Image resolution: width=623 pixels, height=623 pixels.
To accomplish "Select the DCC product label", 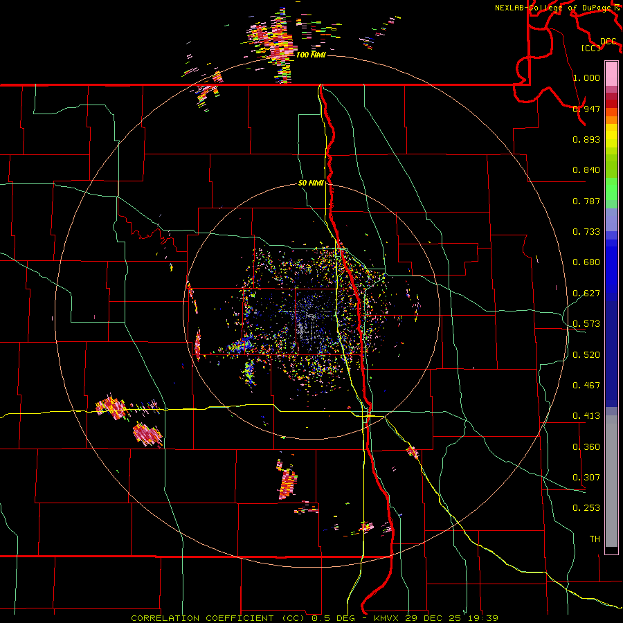I will pyautogui.click(x=608, y=42).
